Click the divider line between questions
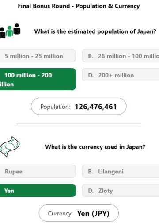This screenshot has width=159, height=223. click(79, 124)
